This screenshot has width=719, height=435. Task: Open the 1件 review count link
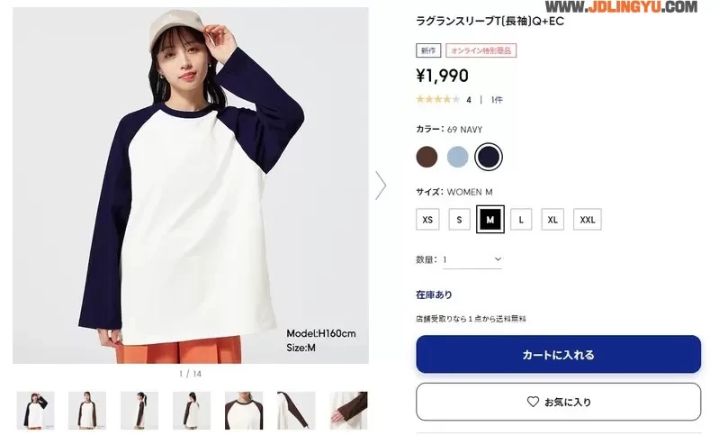tap(497, 100)
